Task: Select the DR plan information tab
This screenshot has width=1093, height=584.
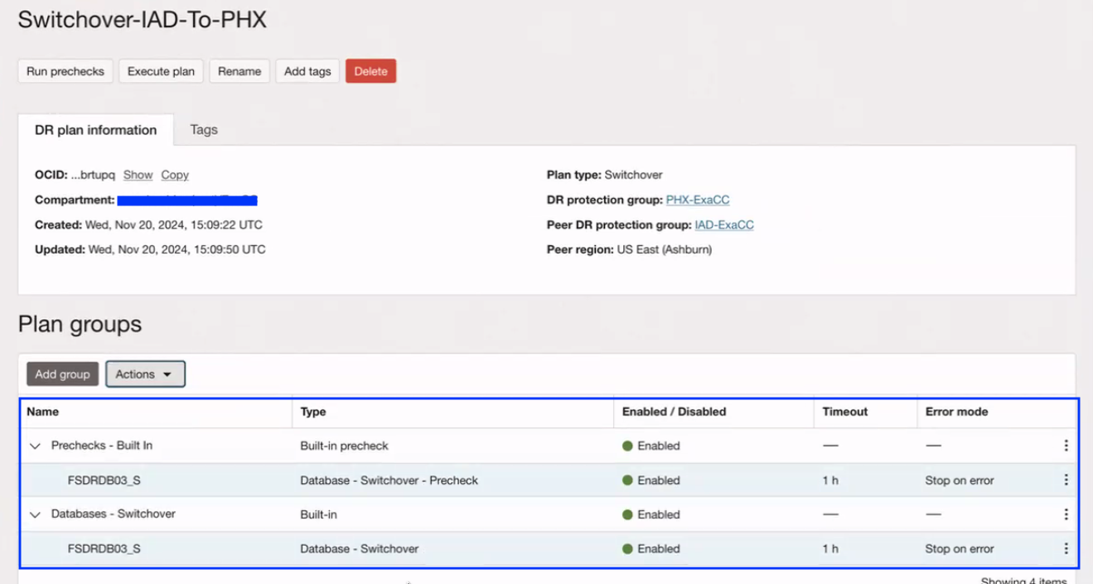Action: coord(95,130)
